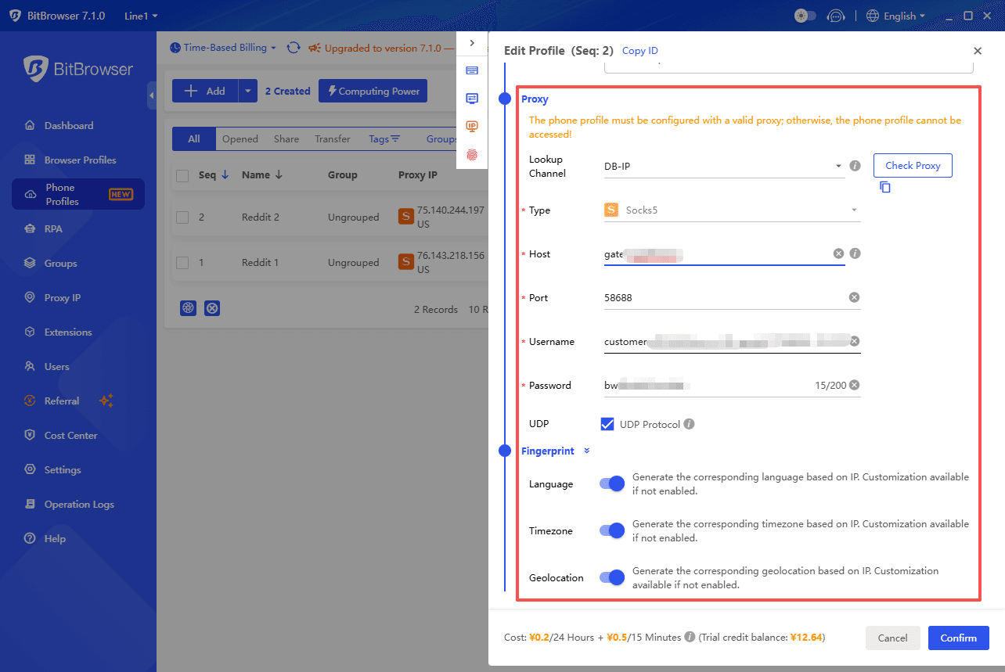Image resolution: width=1005 pixels, height=672 pixels.
Task: Click the red fingerprint icon
Action: click(x=472, y=155)
